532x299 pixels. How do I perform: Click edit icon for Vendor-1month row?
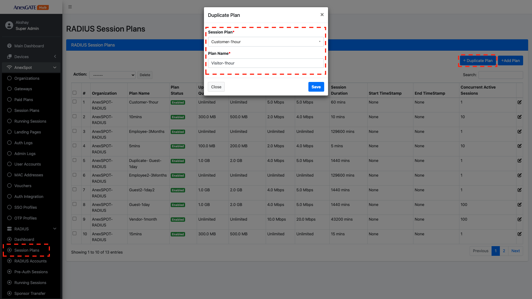[520, 219]
